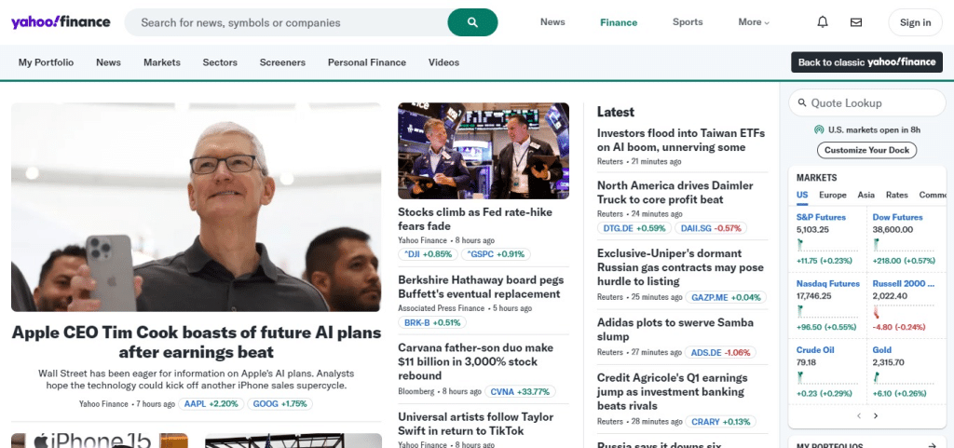The width and height of the screenshot is (954, 448).
Task: Show next markets page with right chevron
Action: pos(876,415)
